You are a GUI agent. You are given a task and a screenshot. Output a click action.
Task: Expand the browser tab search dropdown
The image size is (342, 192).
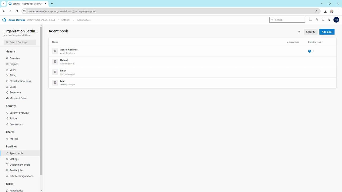coord(3,4)
